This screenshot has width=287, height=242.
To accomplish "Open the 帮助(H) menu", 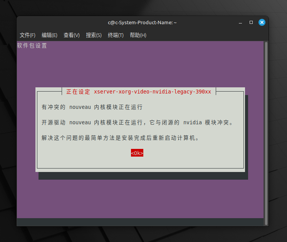I will (138, 35).
